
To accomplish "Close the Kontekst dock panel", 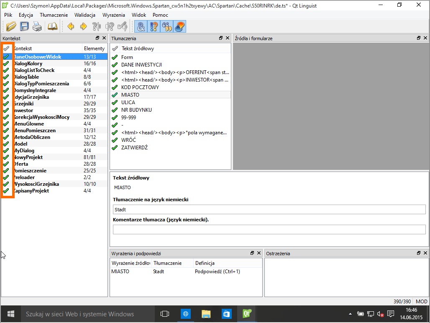I will pyautogui.click(x=104, y=38).
